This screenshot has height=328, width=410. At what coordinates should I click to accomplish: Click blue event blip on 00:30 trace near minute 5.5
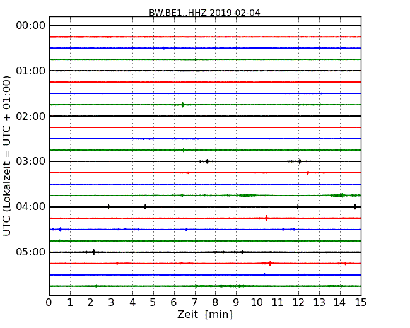click(x=164, y=48)
